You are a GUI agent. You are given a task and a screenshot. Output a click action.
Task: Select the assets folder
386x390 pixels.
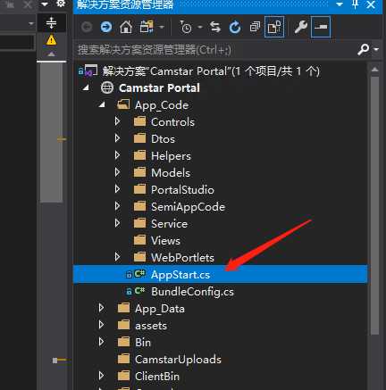click(x=151, y=326)
